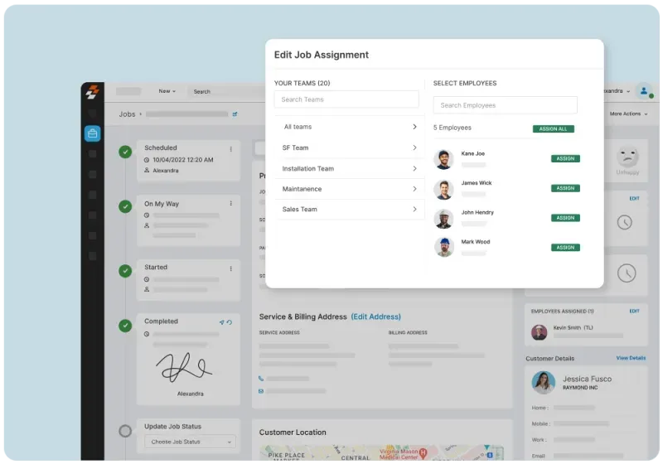Click John Hendry's avatar
This screenshot has width=663, height=464.
pos(443,219)
